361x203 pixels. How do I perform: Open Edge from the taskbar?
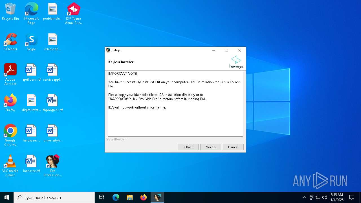point(116,197)
